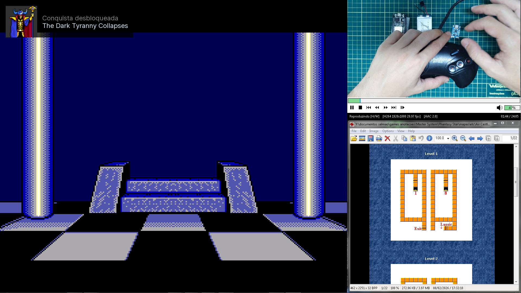Save the image with floppy icon

pos(370,139)
